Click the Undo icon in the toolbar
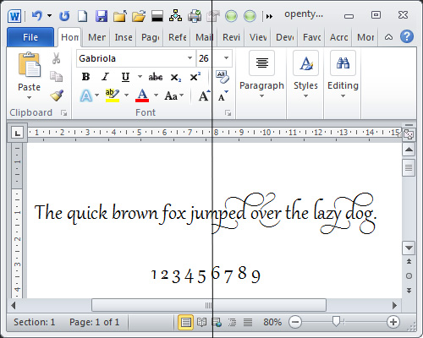This screenshot has width=423, height=338. [x=37, y=16]
